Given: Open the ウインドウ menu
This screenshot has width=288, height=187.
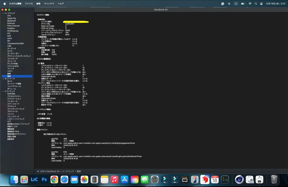Looking at the screenshot, I should click(x=49, y=4).
